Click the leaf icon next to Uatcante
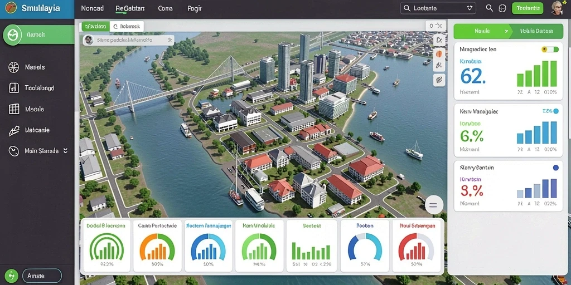Screen dimensions: 571x285 pos(14,130)
